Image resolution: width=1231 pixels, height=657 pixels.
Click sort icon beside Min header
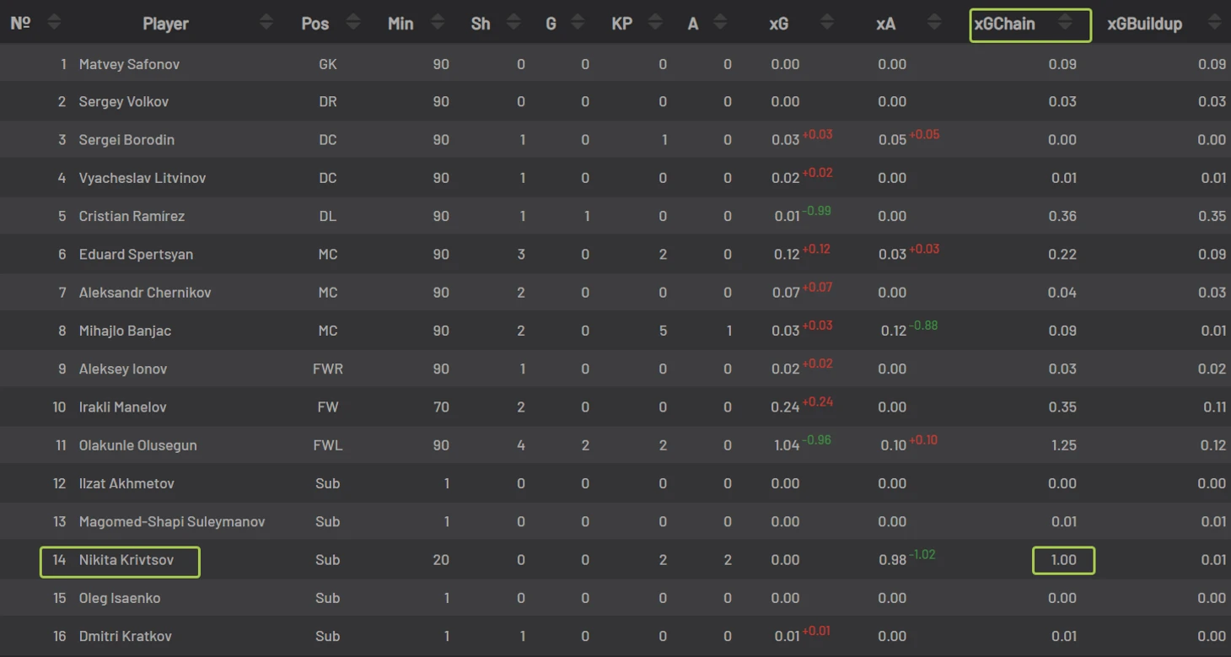tap(438, 24)
